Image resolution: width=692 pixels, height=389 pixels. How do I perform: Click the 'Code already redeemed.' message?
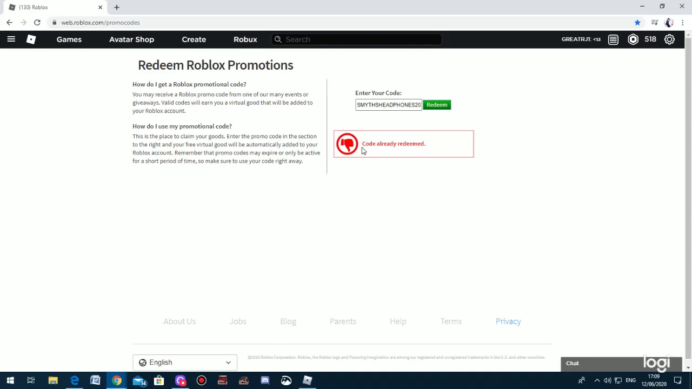point(394,144)
